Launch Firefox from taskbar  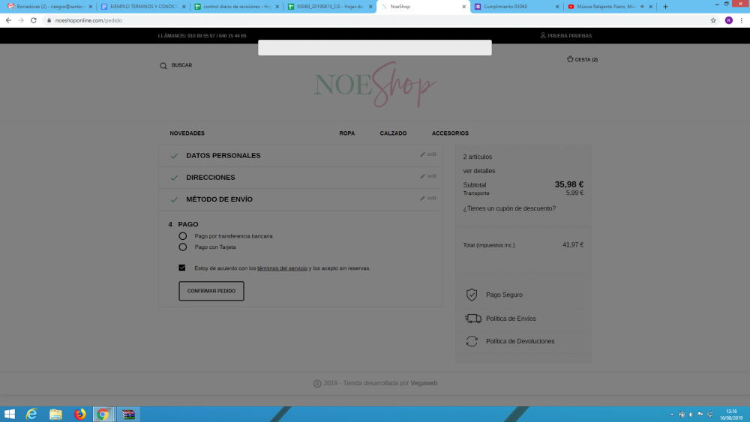[x=80, y=415]
